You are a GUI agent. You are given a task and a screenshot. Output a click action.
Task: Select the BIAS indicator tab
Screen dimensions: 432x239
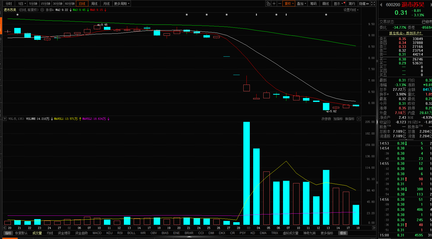click(165, 233)
